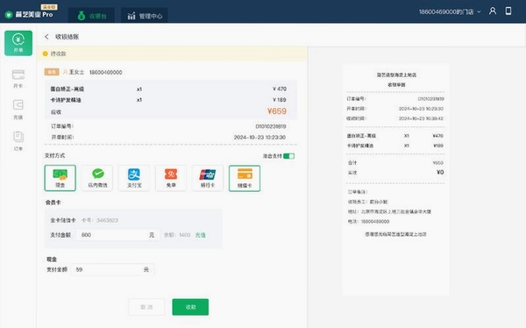Select 开单 billing in the sidebar

click(x=18, y=43)
